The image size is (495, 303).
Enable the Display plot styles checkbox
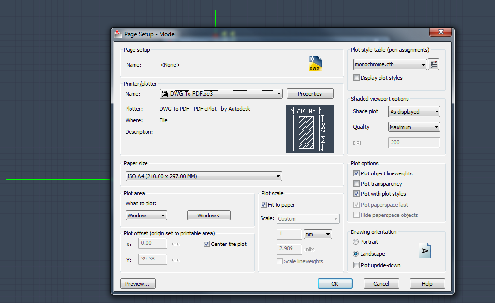point(357,78)
